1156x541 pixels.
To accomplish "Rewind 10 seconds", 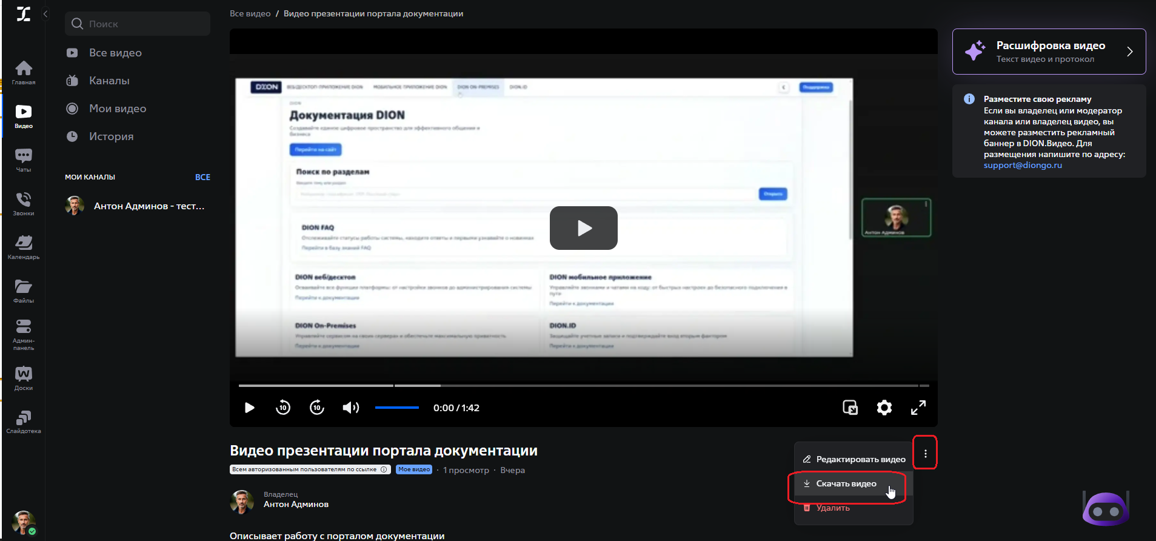I will pos(283,408).
